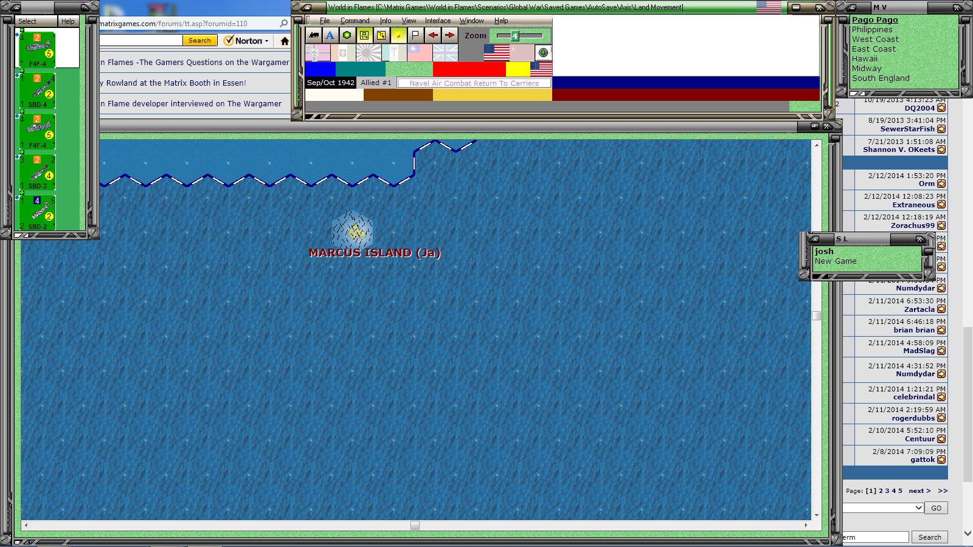Viewport: 973px width, 547px height.
Task: Select the USSR flag in country row
Action: pos(522,53)
